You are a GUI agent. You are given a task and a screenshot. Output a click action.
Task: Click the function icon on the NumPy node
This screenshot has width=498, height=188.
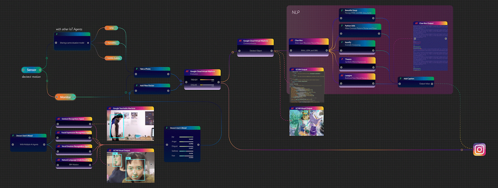pos(342,42)
